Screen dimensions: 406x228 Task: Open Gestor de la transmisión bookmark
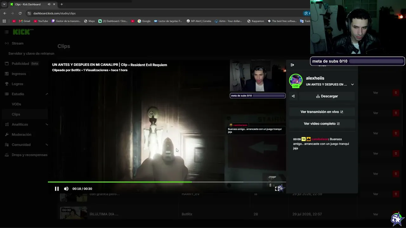point(66,21)
